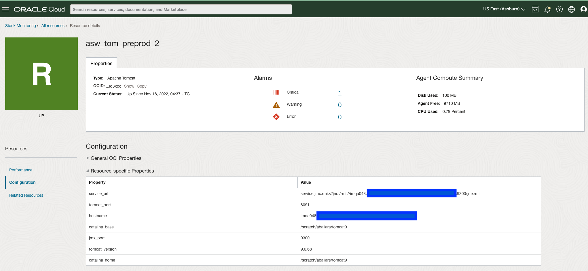588x271 pixels.
Task: Open Performance in Resources sidebar
Action: (x=21, y=170)
